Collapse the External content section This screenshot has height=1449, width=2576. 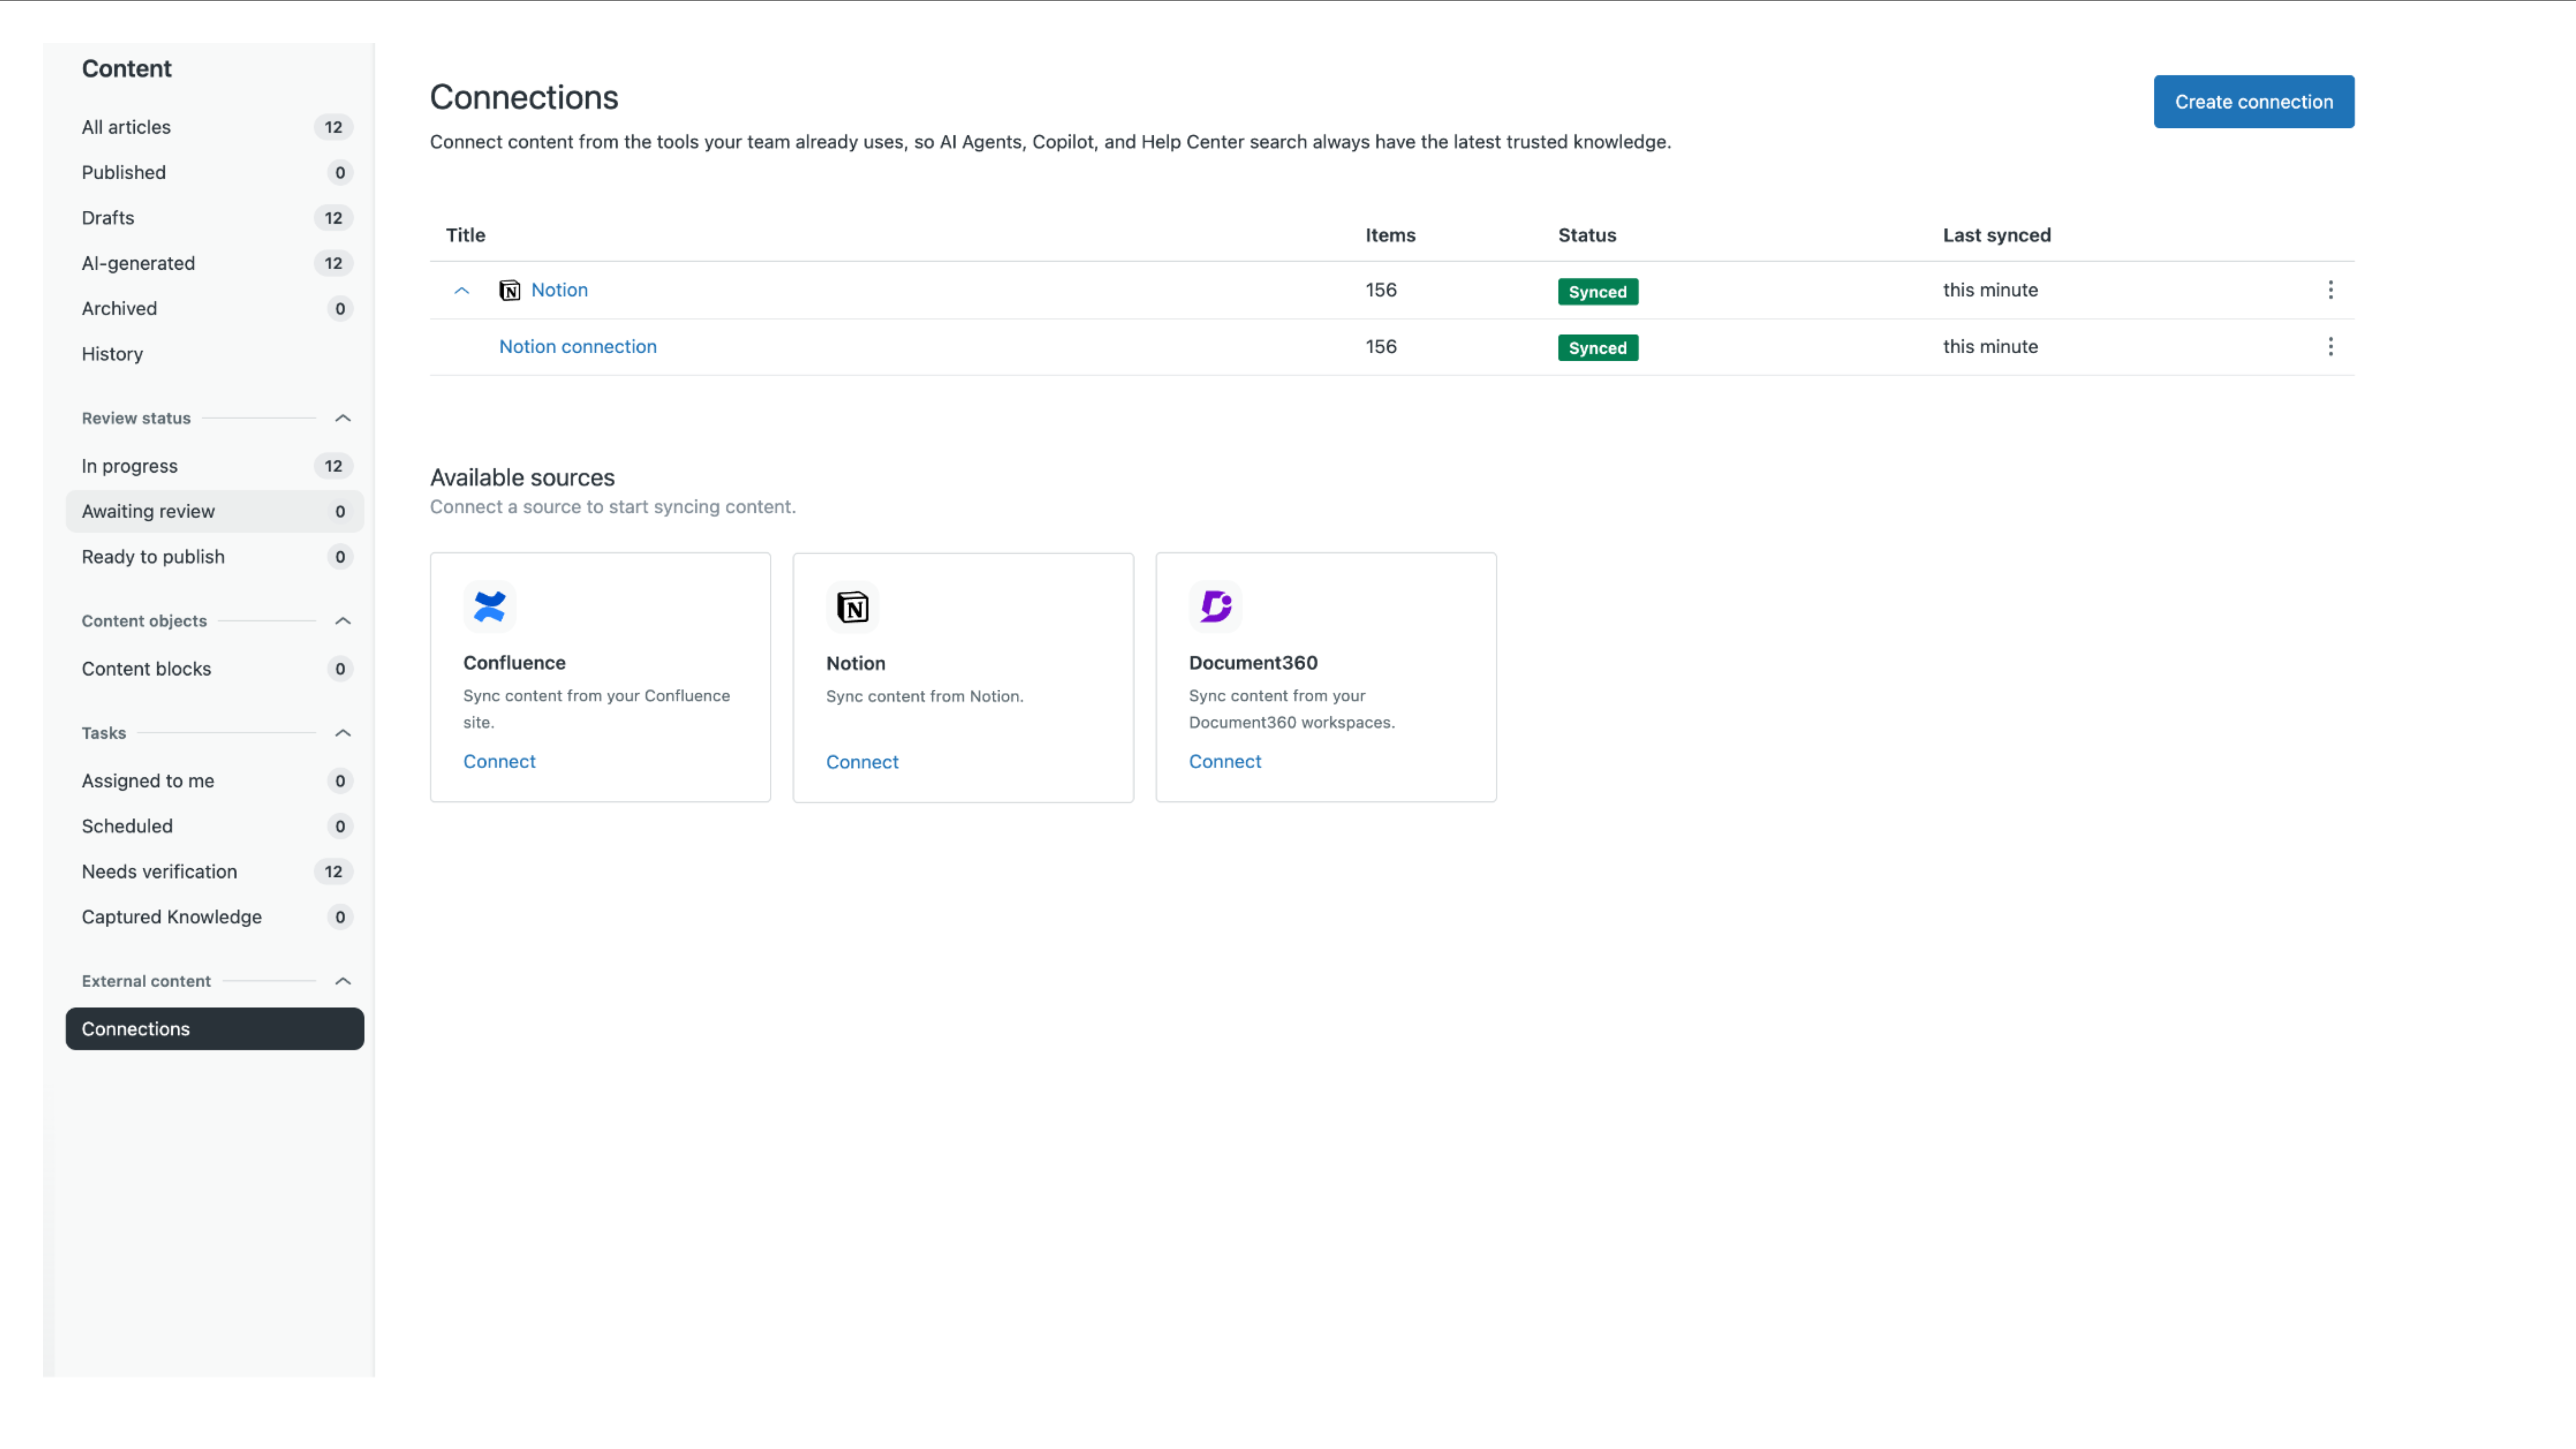(342, 981)
